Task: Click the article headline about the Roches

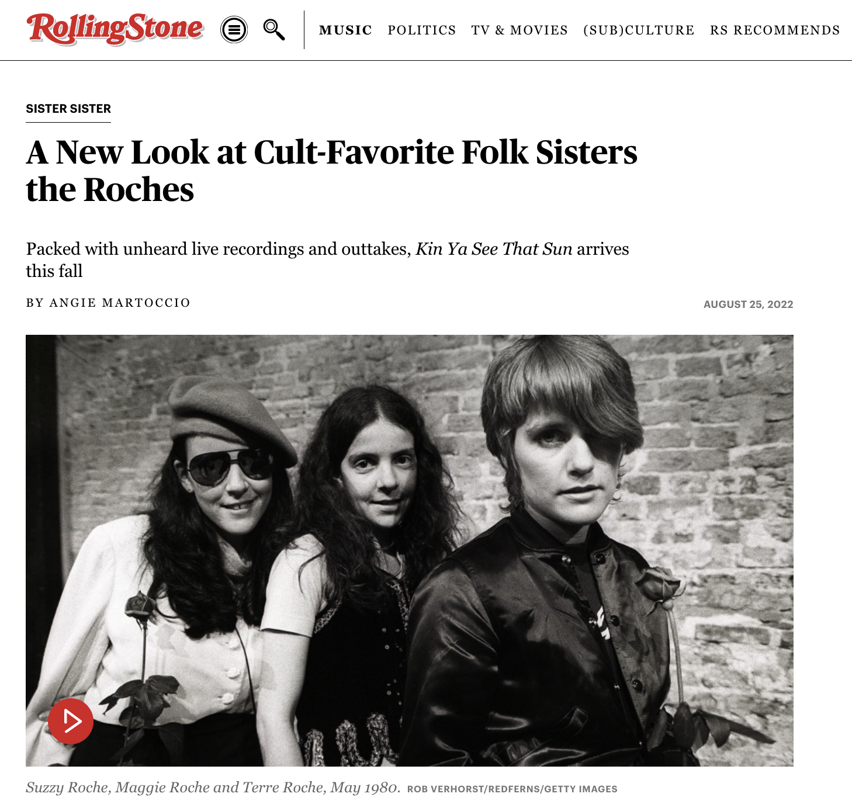Action: (x=331, y=171)
